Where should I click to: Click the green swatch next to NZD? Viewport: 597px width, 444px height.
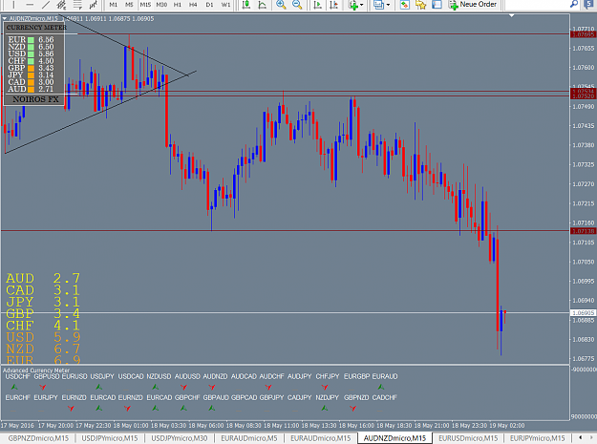[x=31, y=47]
